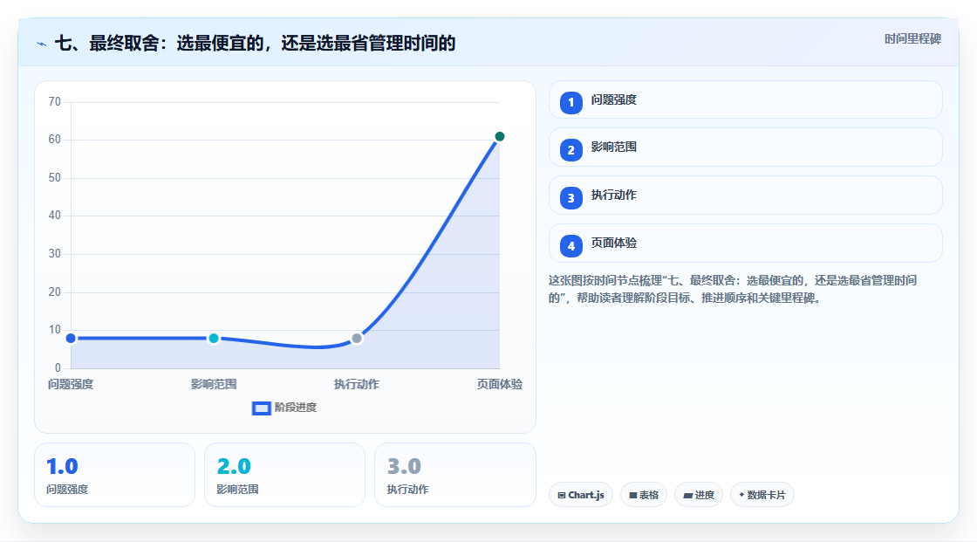Viewport: 977px width, 542px height.
Task: Click the description paragraph starting 这张图按时间节点
Action: (733, 289)
